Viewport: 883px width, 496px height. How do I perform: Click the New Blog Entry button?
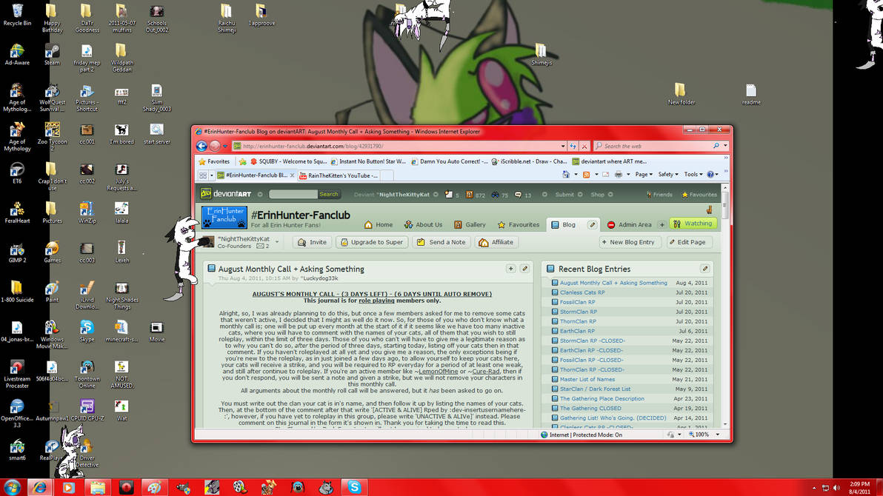pyautogui.click(x=628, y=242)
